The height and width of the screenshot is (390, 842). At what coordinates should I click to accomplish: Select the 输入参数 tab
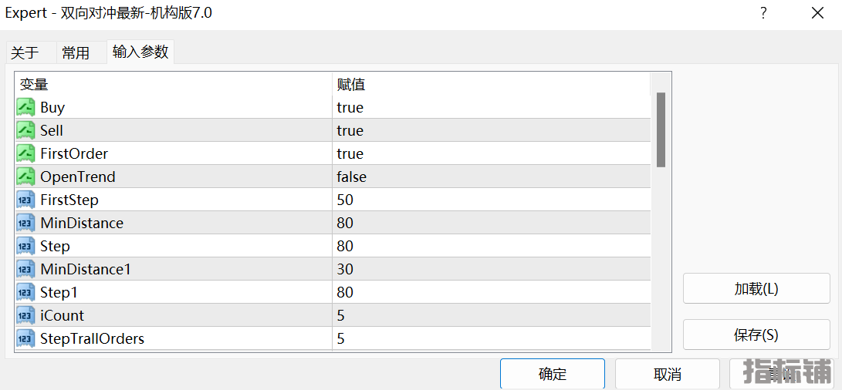point(140,52)
